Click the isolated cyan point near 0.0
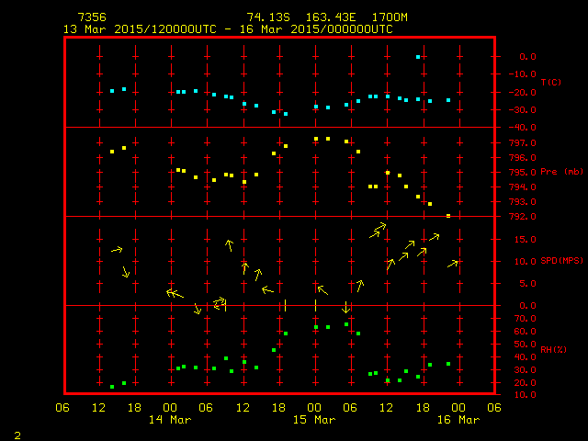Viewport: 588px width, 441px height. [418, 57]
